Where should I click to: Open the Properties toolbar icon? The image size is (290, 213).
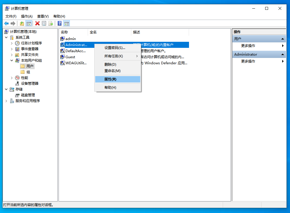point(44,23)
